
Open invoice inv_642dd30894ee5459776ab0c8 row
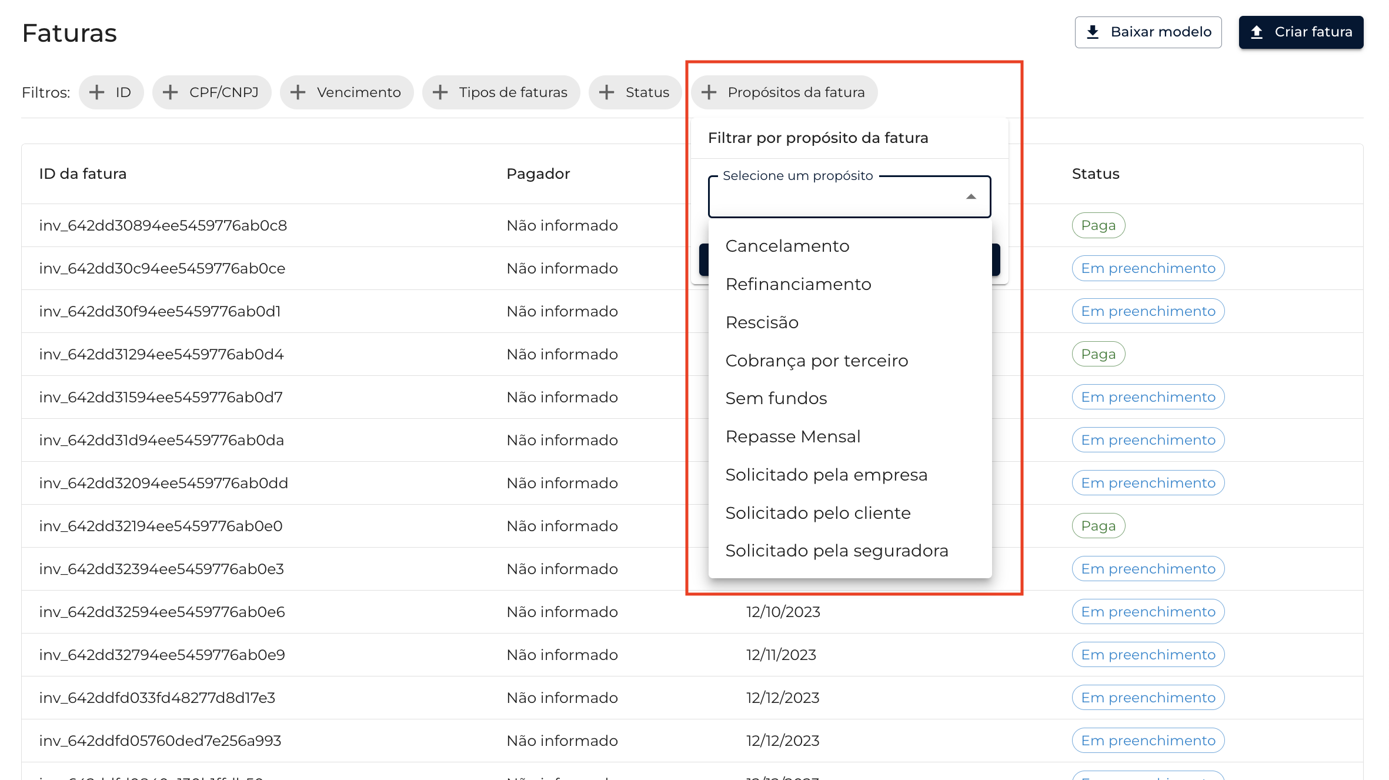tap(163, 225)
